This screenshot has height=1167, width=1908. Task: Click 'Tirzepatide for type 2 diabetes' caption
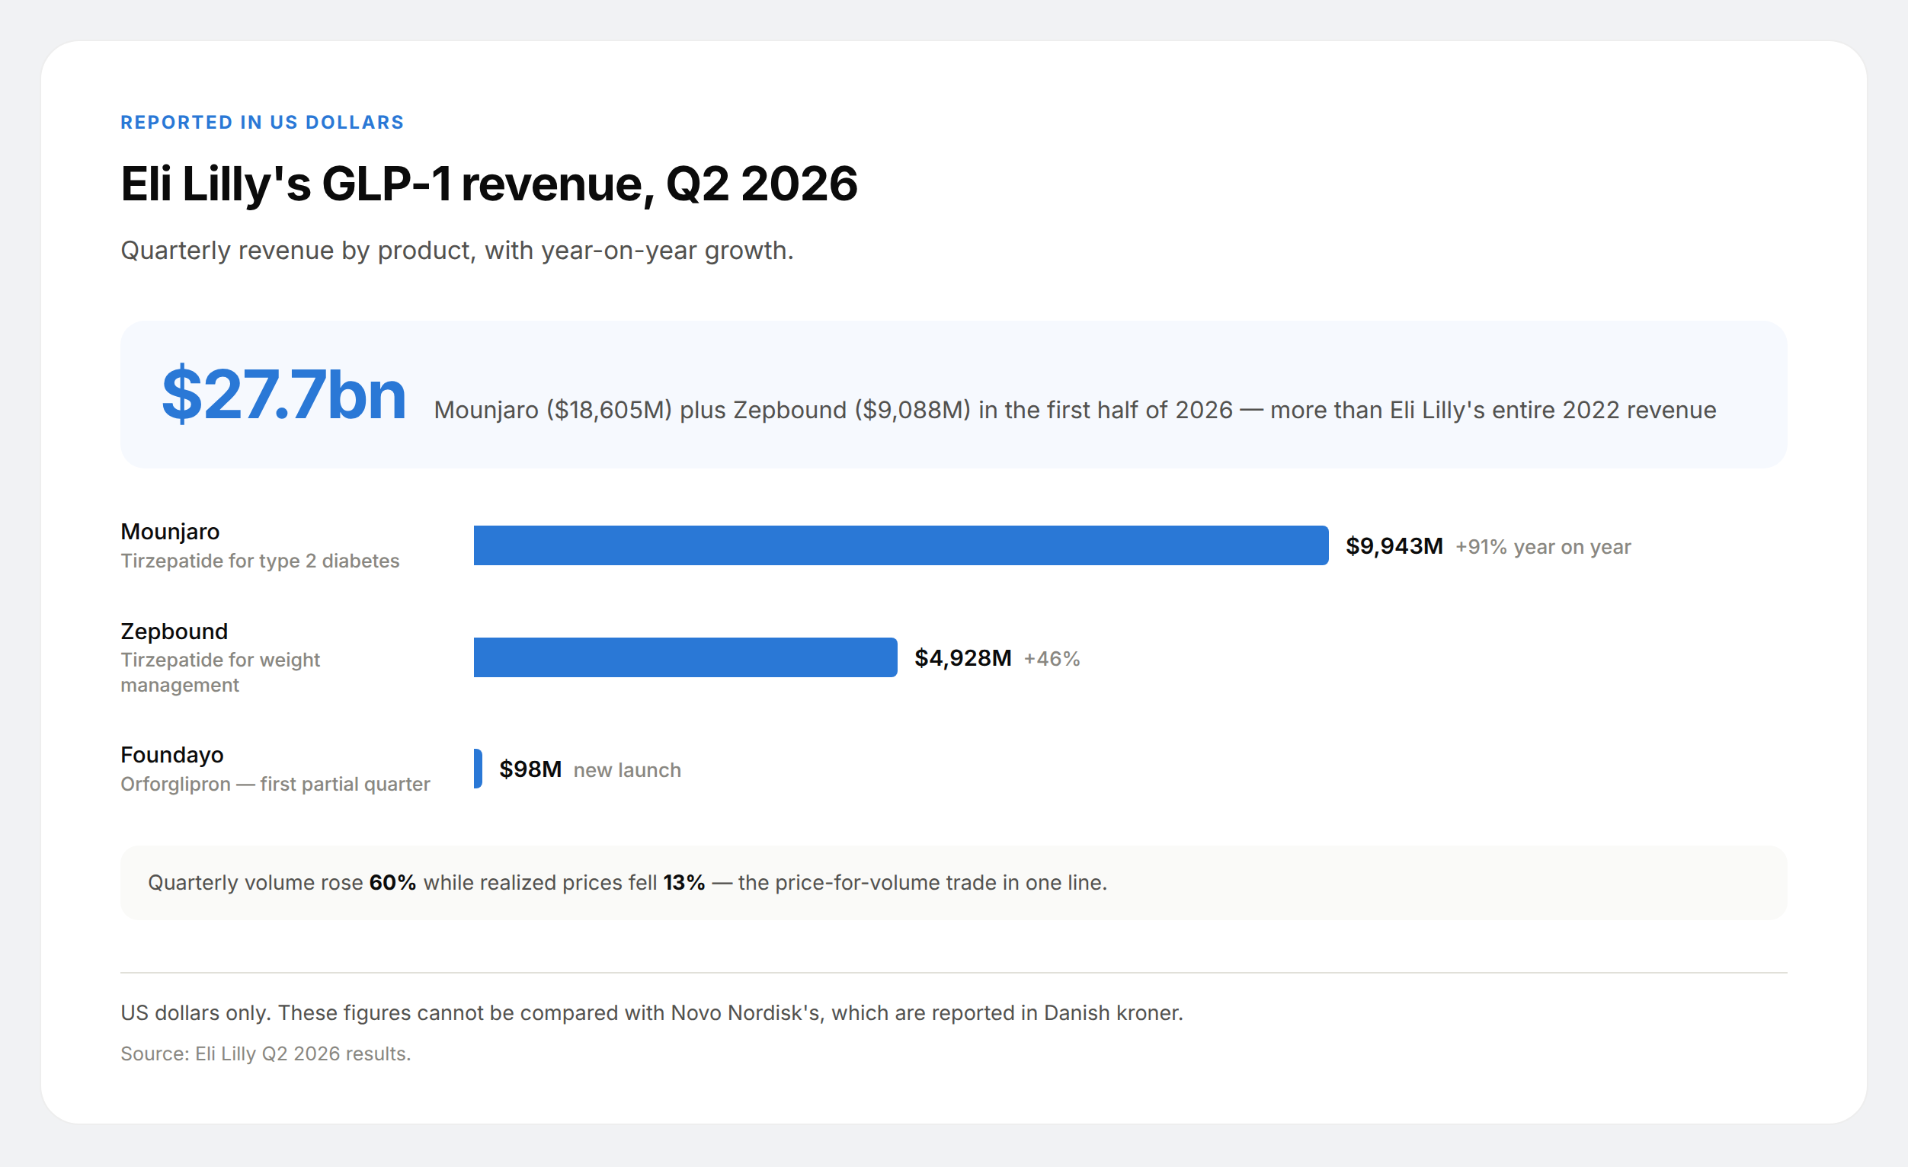coord(260,561)
